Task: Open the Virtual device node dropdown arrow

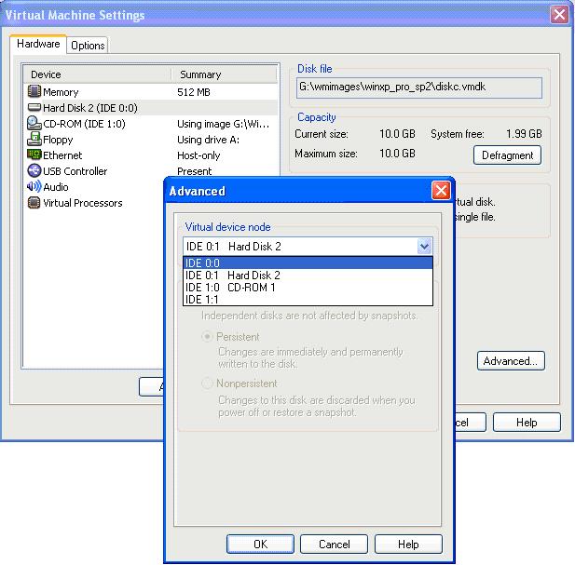Action: (424, 247)
